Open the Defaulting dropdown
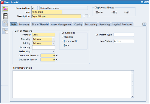This screenshot has height=104, width=150. 53,51
